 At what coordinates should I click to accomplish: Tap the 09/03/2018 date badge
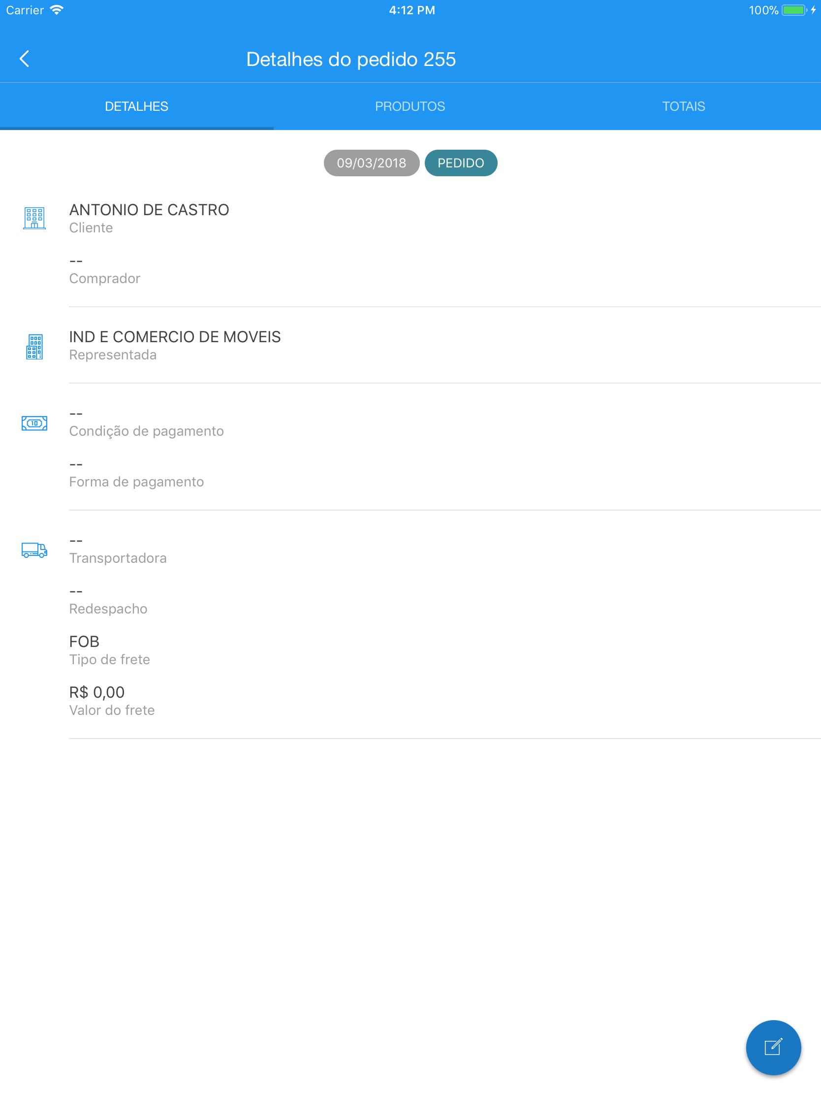point(371,162)
